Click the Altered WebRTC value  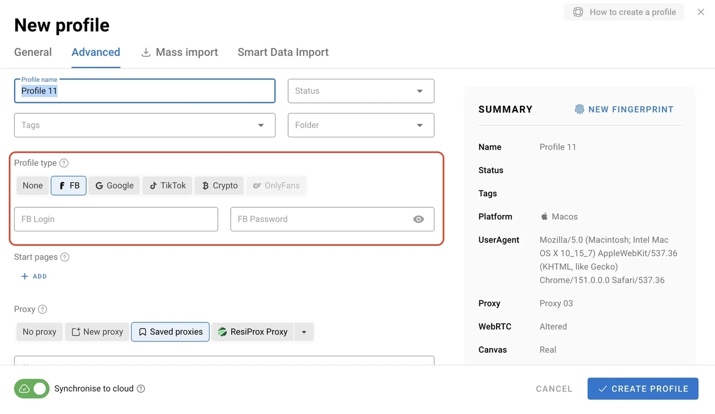click(553, 326)
